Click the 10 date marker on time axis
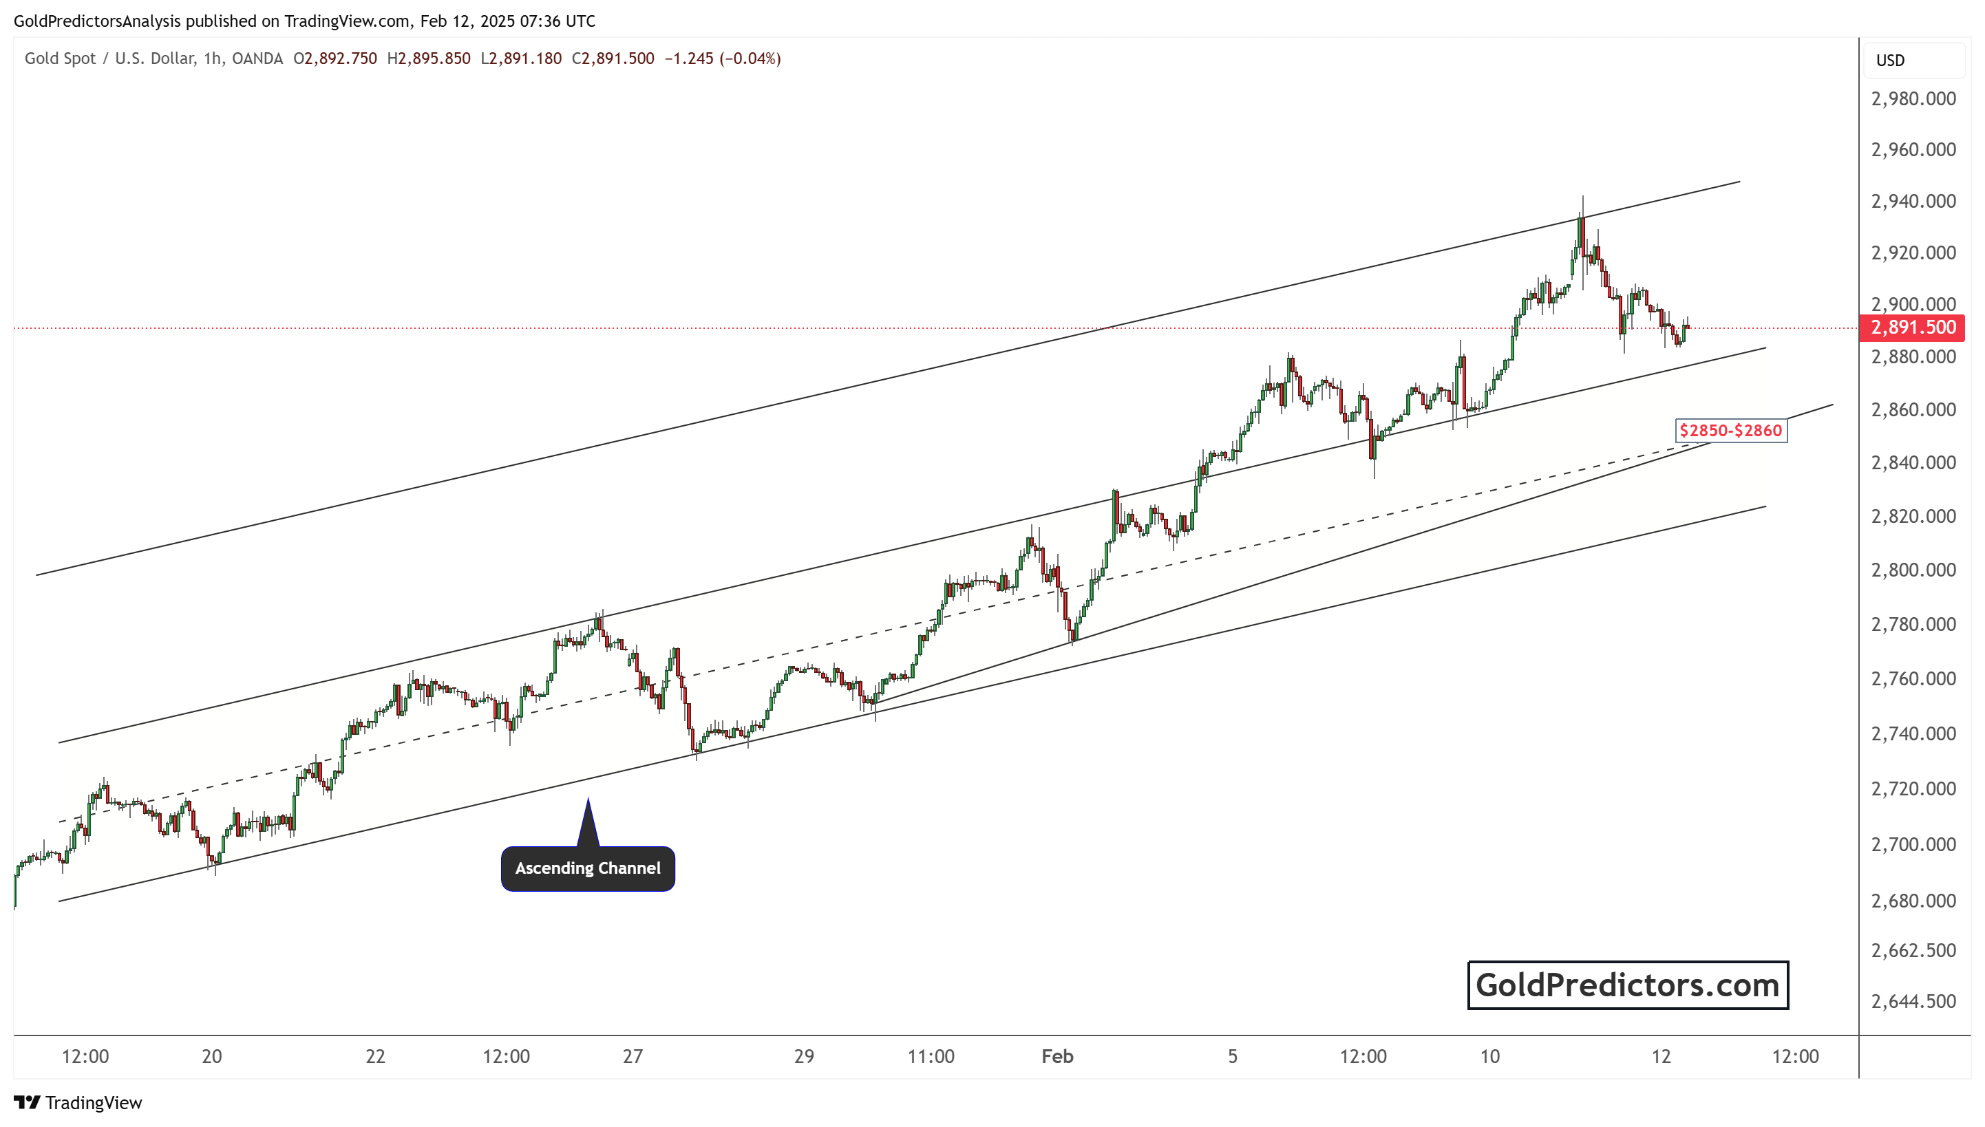Screen dimensions: 1985x1127 (x=1489, y=1057)
